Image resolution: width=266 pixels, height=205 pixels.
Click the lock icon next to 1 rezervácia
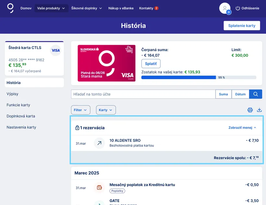pos(78,127)
